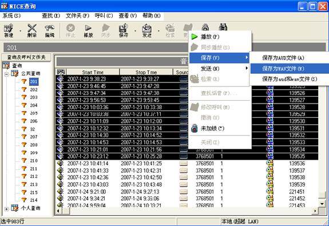Viewport: 329px width, 226px height.
Task: Click the filter icon beside query 209
Action: pos(24,153)
